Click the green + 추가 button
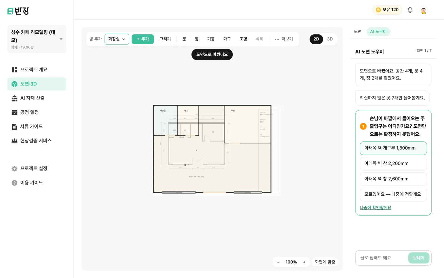 point(143,39)
